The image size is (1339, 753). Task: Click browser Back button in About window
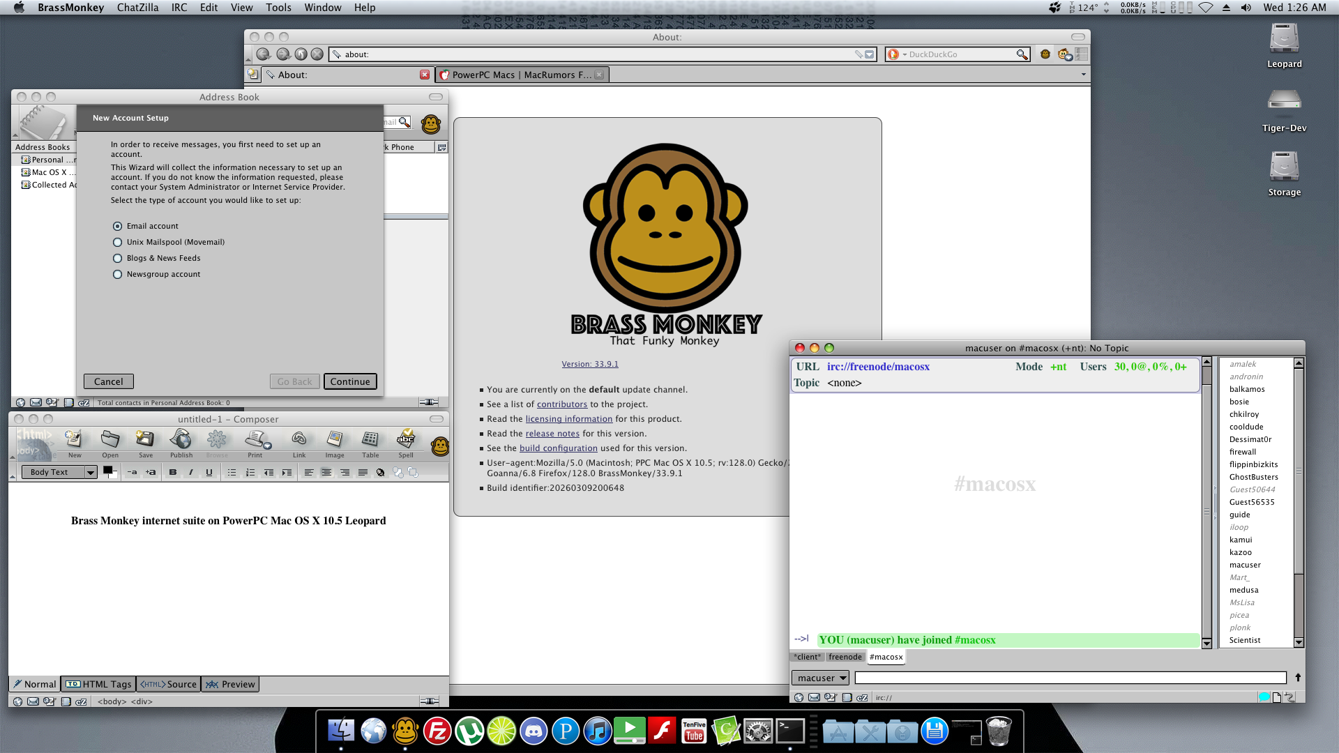click(263, 54)
